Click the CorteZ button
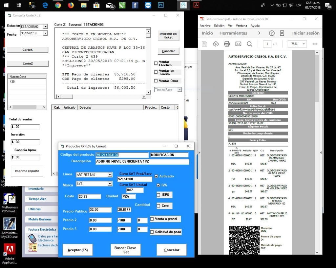336x268 pixels. pyautogui.click(x=28, y=64)
